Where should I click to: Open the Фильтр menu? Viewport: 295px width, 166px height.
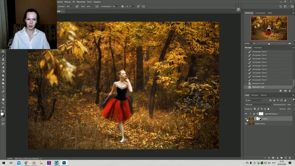[x=67, y=2]
